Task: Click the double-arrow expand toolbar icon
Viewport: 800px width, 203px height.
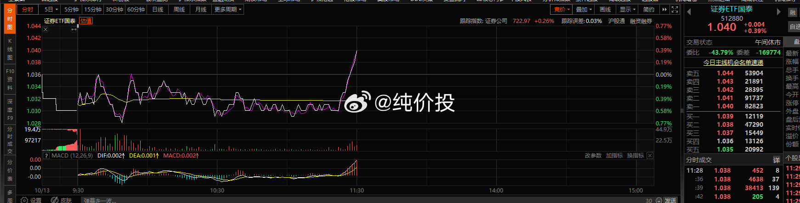Action: [x=664, y=9]
